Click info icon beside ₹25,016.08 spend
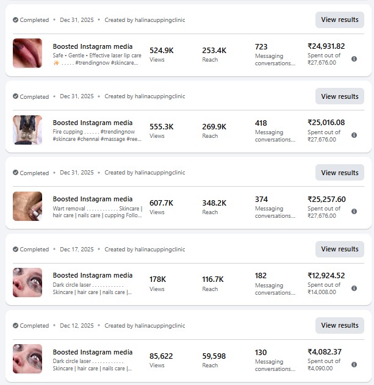The width and height of the screenshot is (374, 385). 354,135
